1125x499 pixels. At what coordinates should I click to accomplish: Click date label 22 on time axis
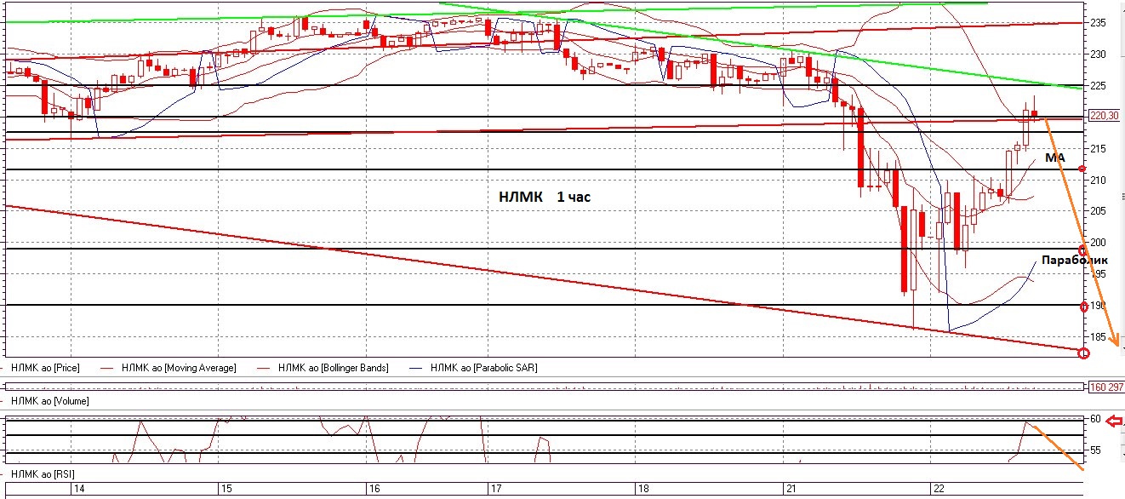point(938,490)
